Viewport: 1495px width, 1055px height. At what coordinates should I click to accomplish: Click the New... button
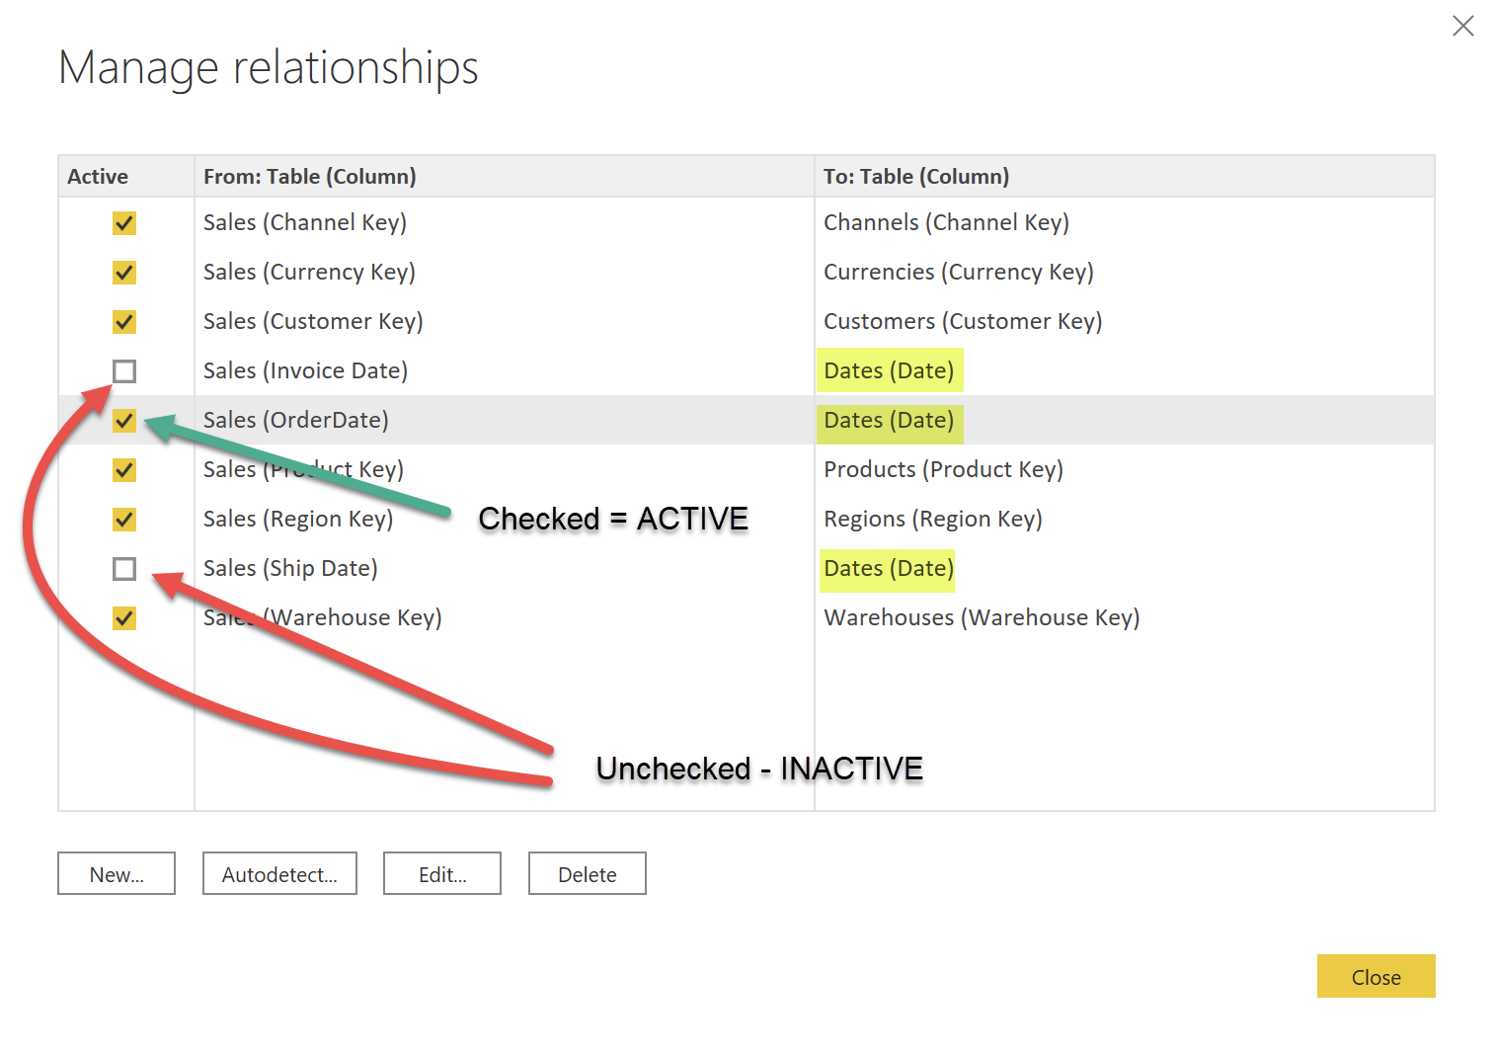(117, 874)
